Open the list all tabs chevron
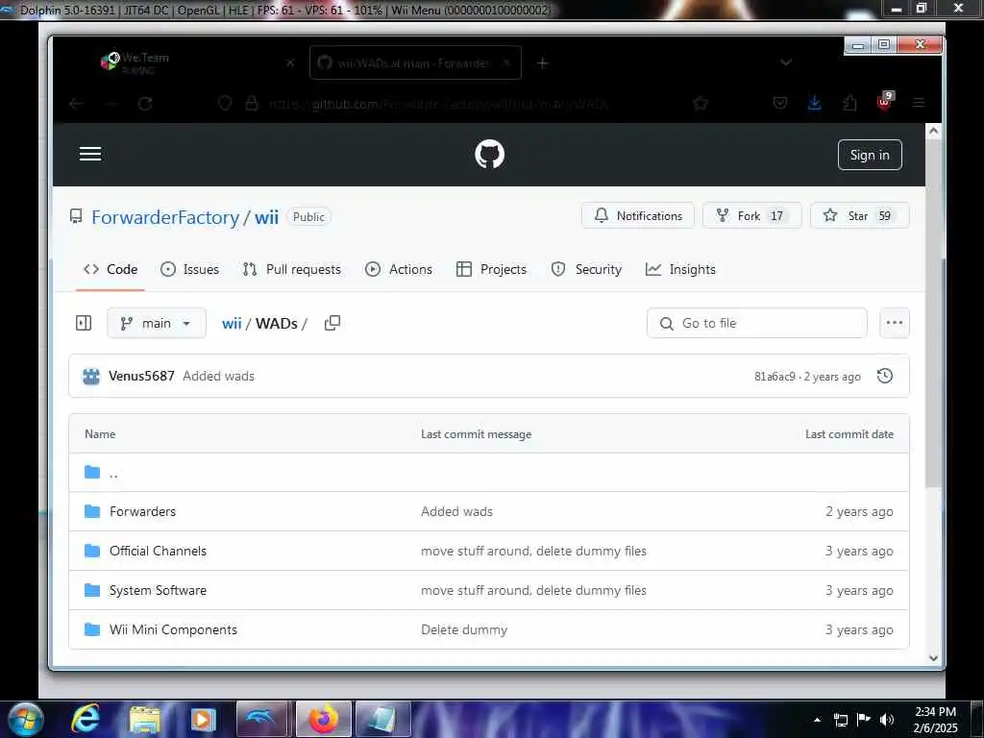984x738 pixels. pyautogui.click(x=786, y=62)
